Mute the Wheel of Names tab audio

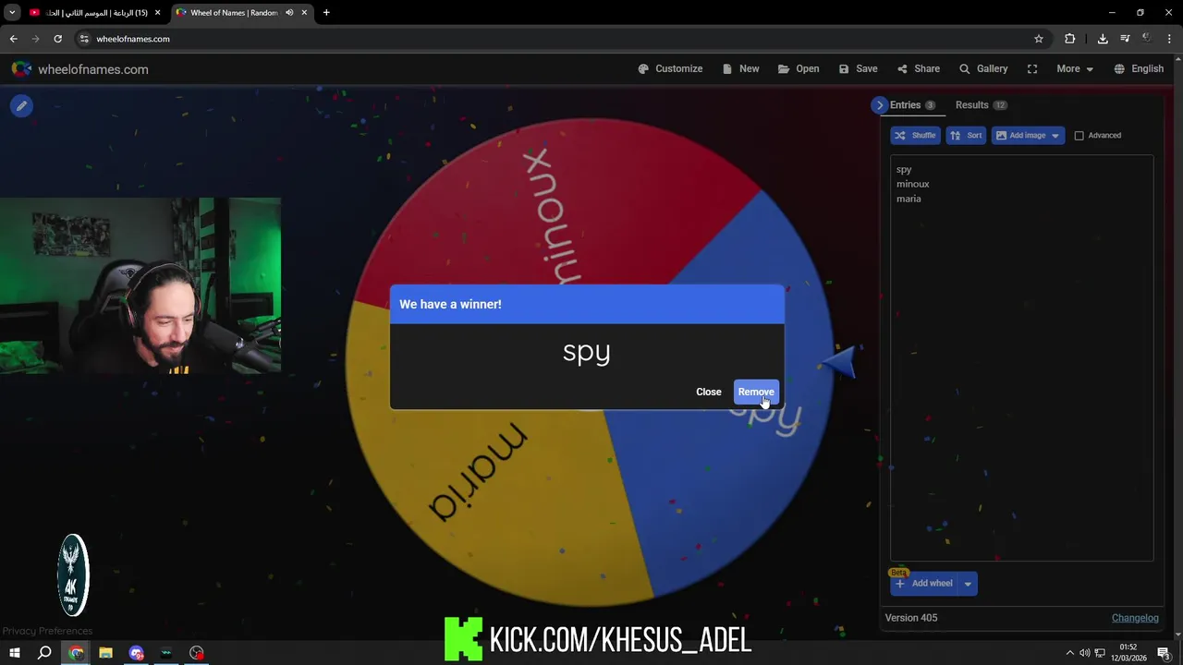click(289, 13)
